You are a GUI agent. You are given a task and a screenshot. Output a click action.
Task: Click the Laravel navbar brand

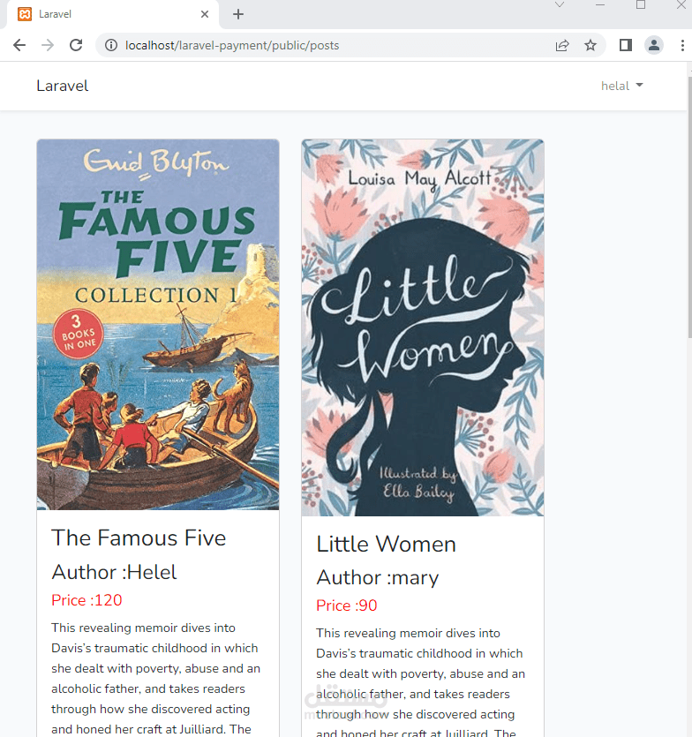click(62, 86)
